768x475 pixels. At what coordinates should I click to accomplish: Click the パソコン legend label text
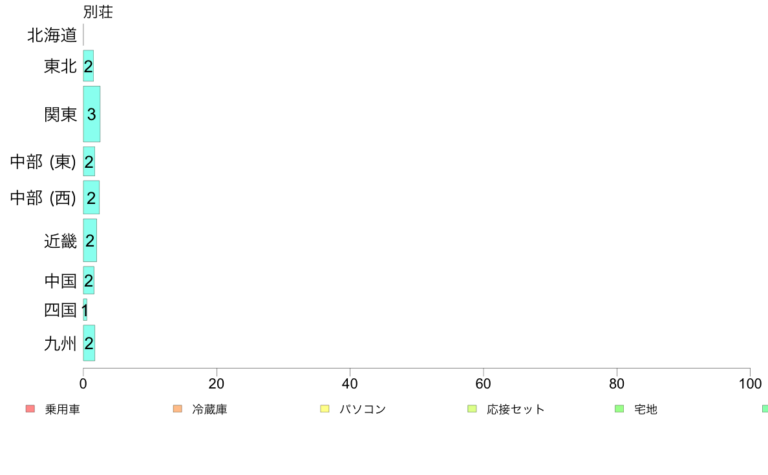pyautogui.click(x=363, y=409)
